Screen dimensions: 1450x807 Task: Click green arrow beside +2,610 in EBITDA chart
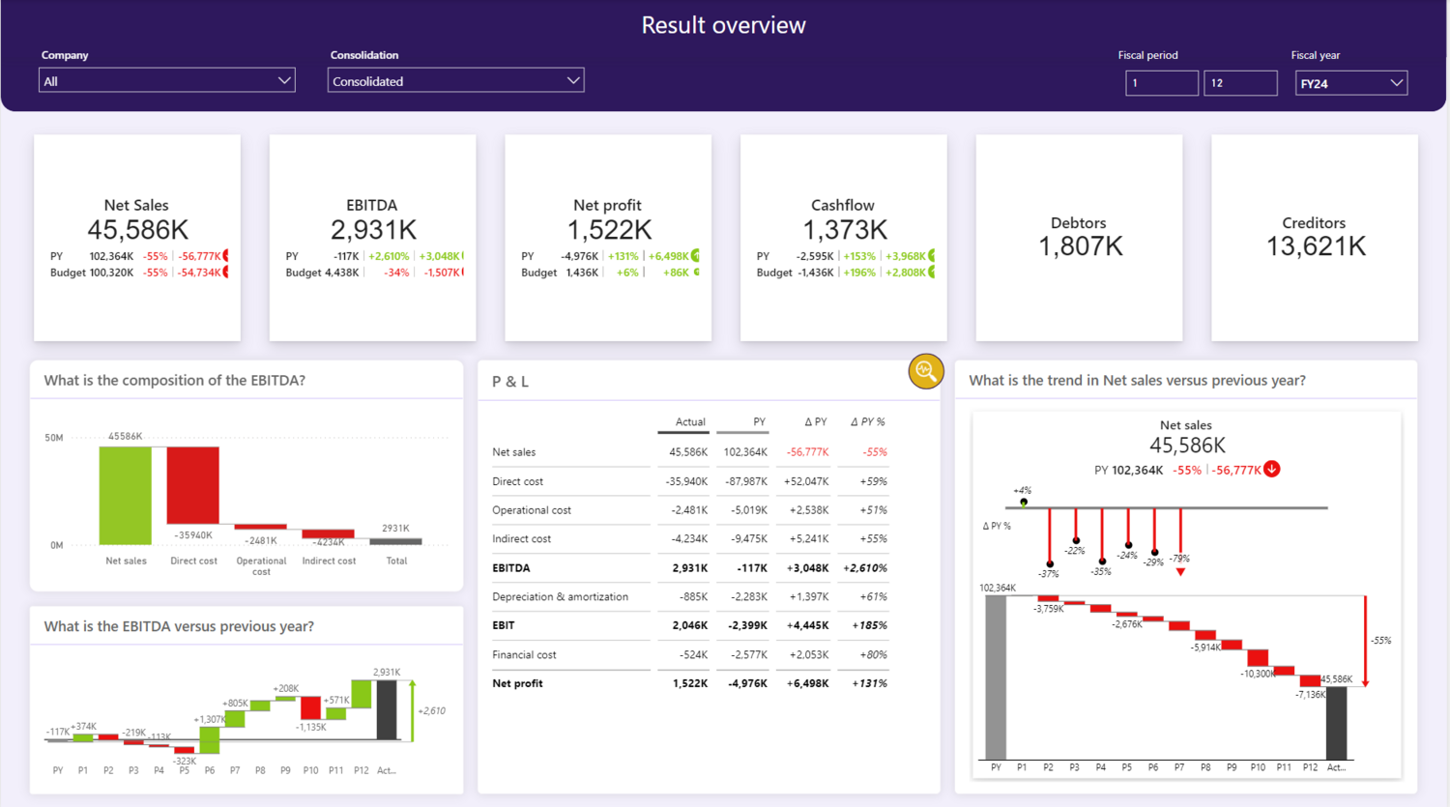coord(413,710)
